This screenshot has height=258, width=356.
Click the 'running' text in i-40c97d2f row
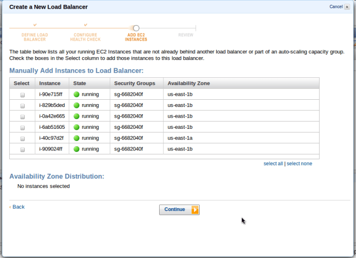[90, 138]
